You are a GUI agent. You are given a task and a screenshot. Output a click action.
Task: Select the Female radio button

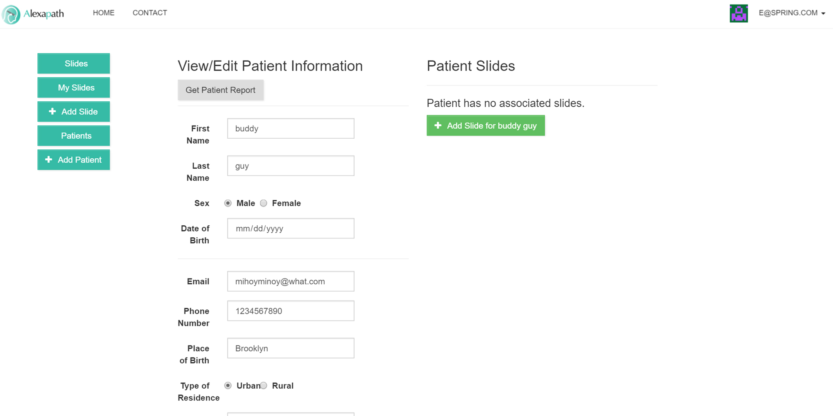pyautogui.click(x=263, y=203)
